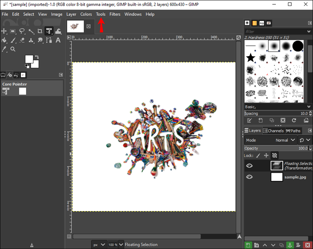Hide the Floating Selection layer
313x249 pixels.
tap(249, 166)
